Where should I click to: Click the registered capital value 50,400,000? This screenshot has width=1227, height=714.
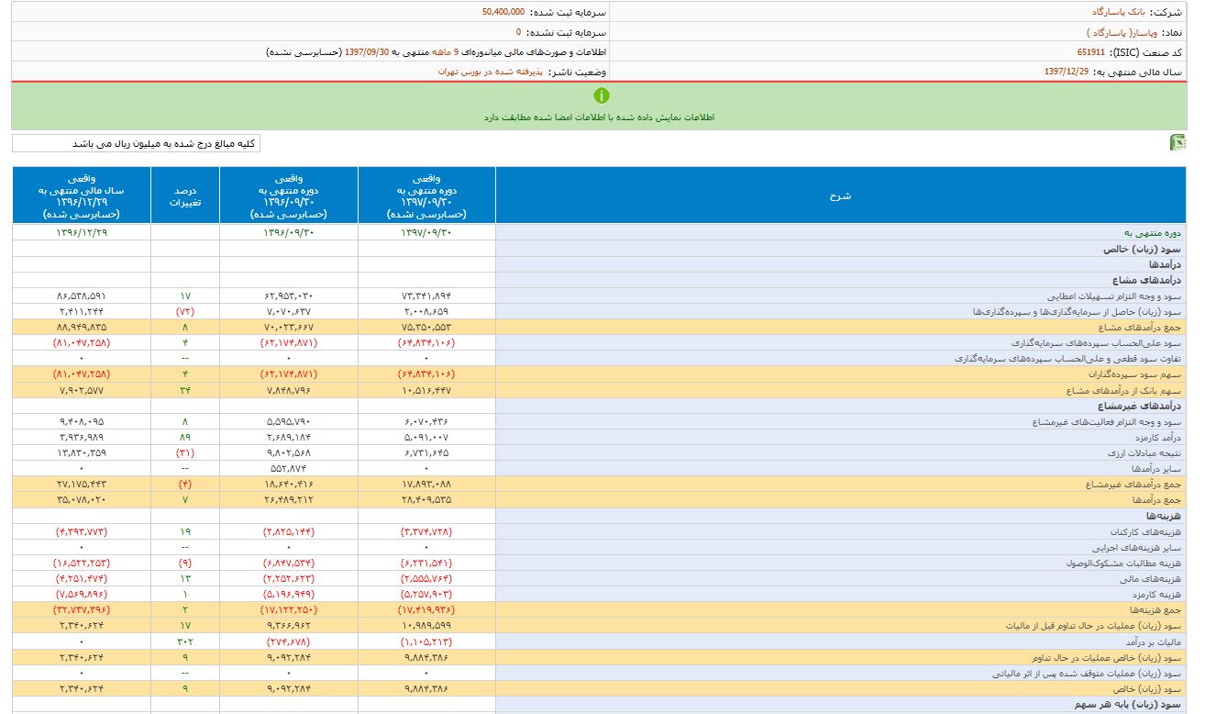(x=503, y=12)
